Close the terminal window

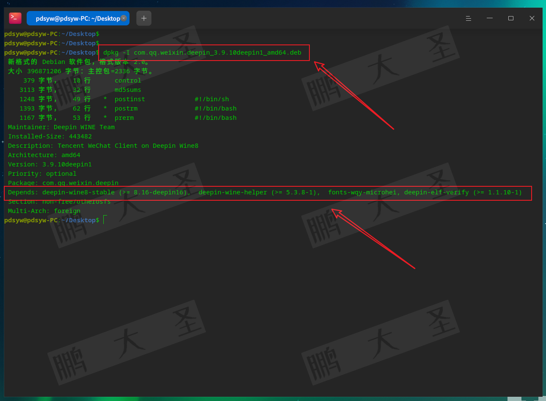pos(532,18)
